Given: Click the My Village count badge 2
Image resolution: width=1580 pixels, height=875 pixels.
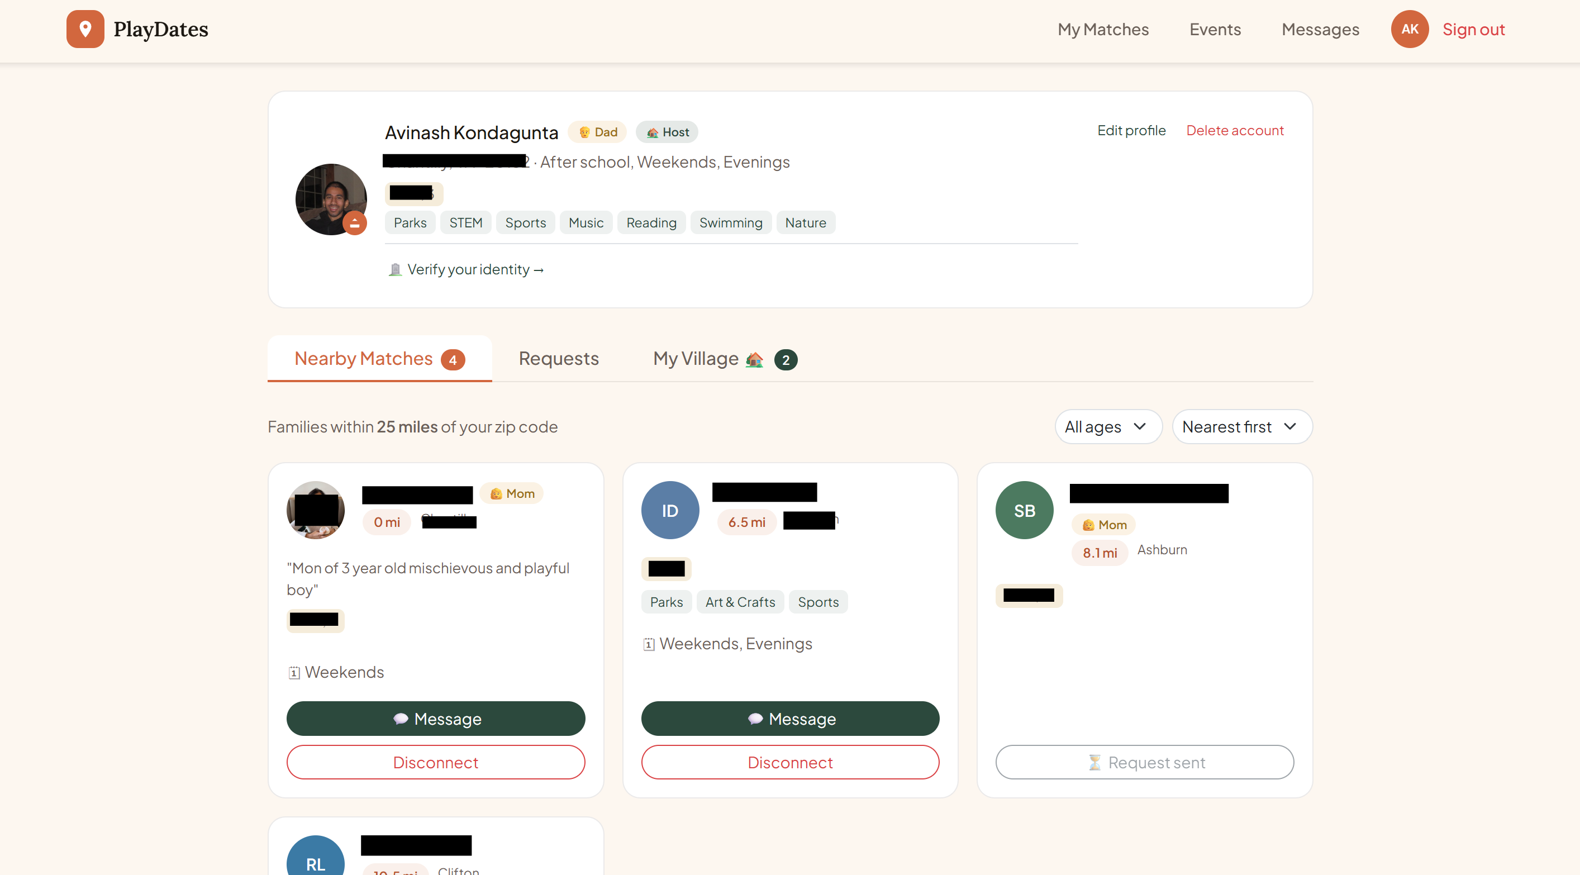Looking at the screenshot, I should click(x=785, y=360).
